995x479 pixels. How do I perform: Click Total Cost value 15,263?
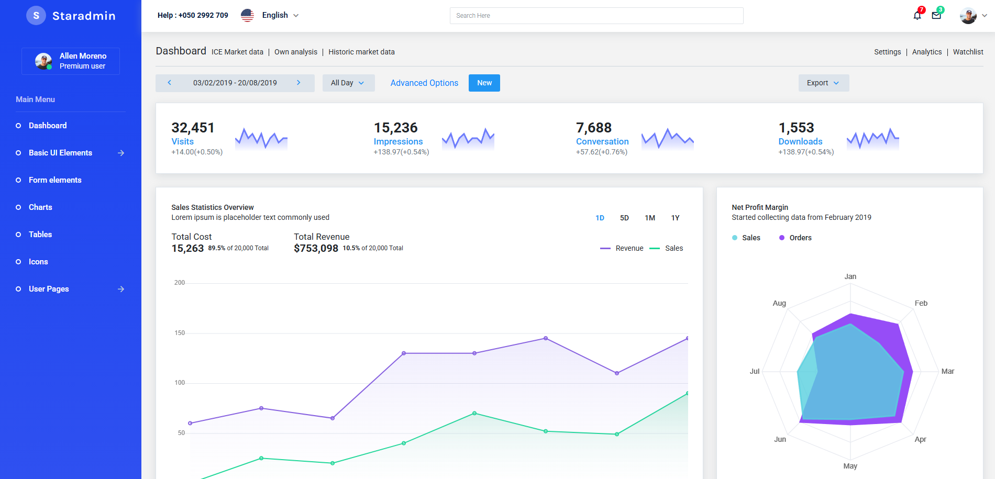(187, 248)
